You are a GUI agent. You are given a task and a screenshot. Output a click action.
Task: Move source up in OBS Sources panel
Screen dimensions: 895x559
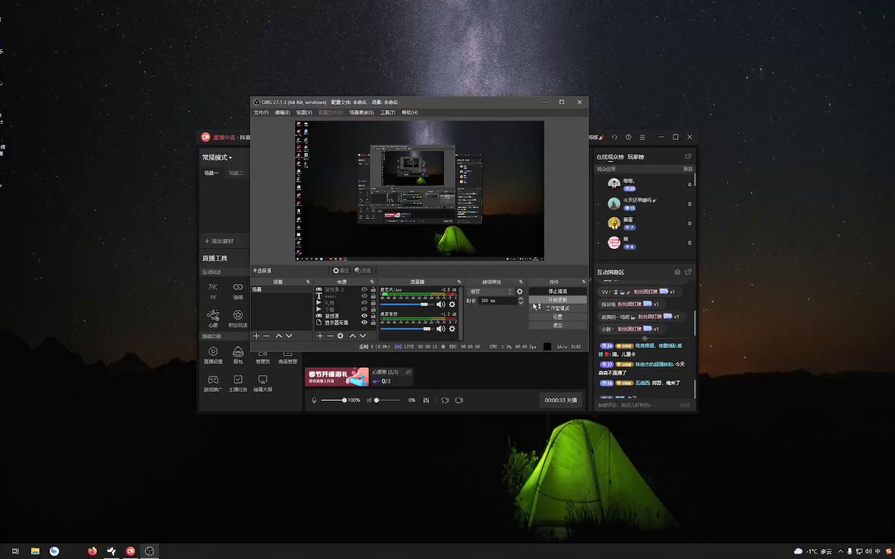click(353, 336)
